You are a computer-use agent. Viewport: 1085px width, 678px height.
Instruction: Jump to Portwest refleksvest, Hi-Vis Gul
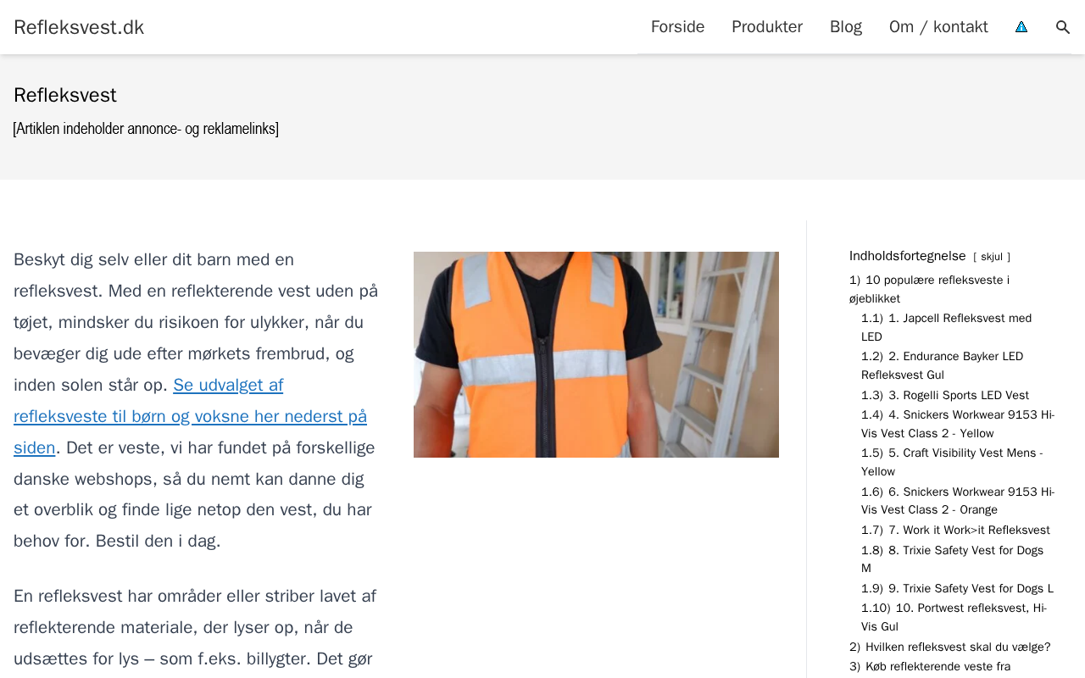pyautogui.click(x=954, y=617)
